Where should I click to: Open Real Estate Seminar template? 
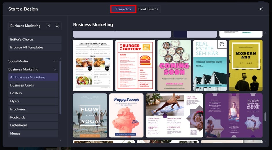click(x=210, y=65)
